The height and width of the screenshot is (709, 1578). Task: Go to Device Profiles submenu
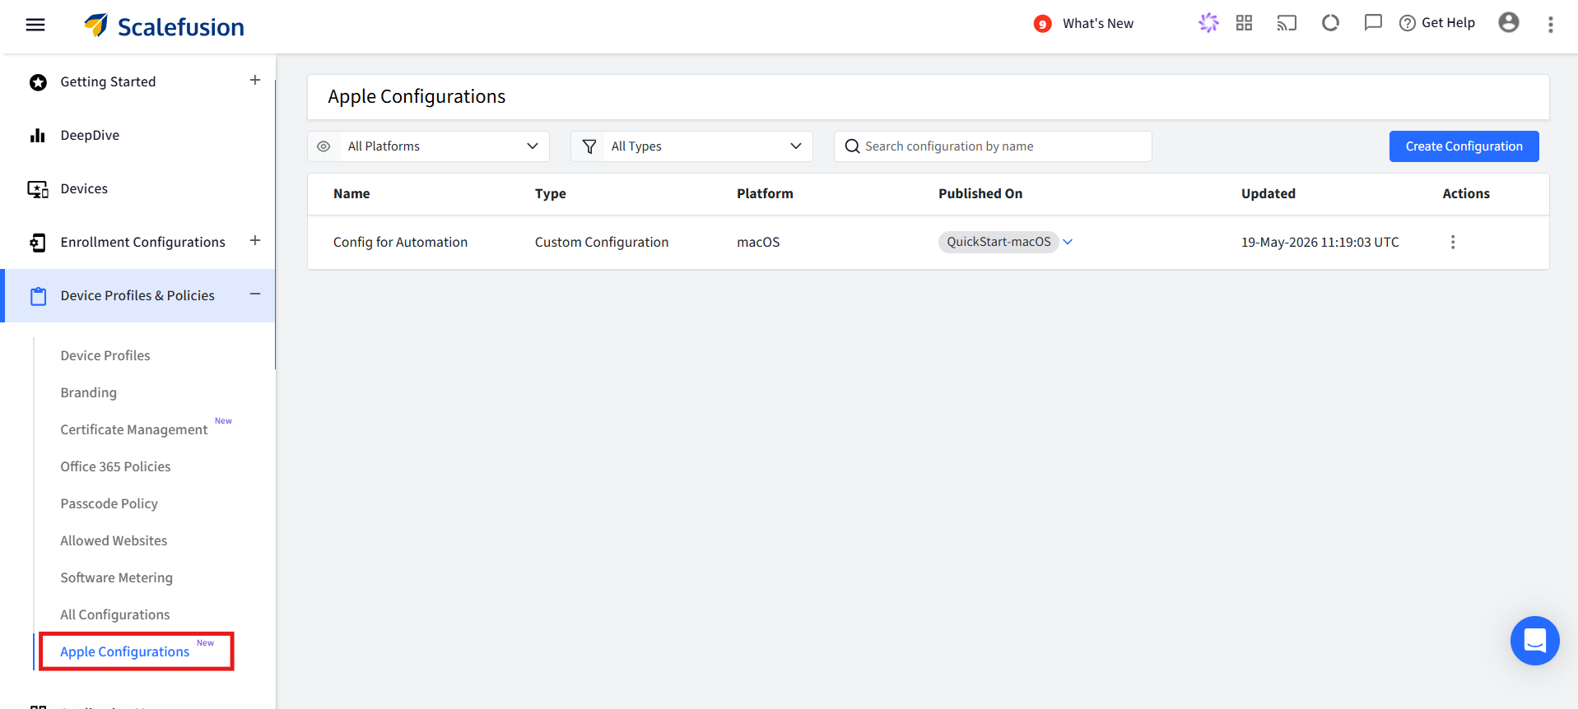click(105, 355)
